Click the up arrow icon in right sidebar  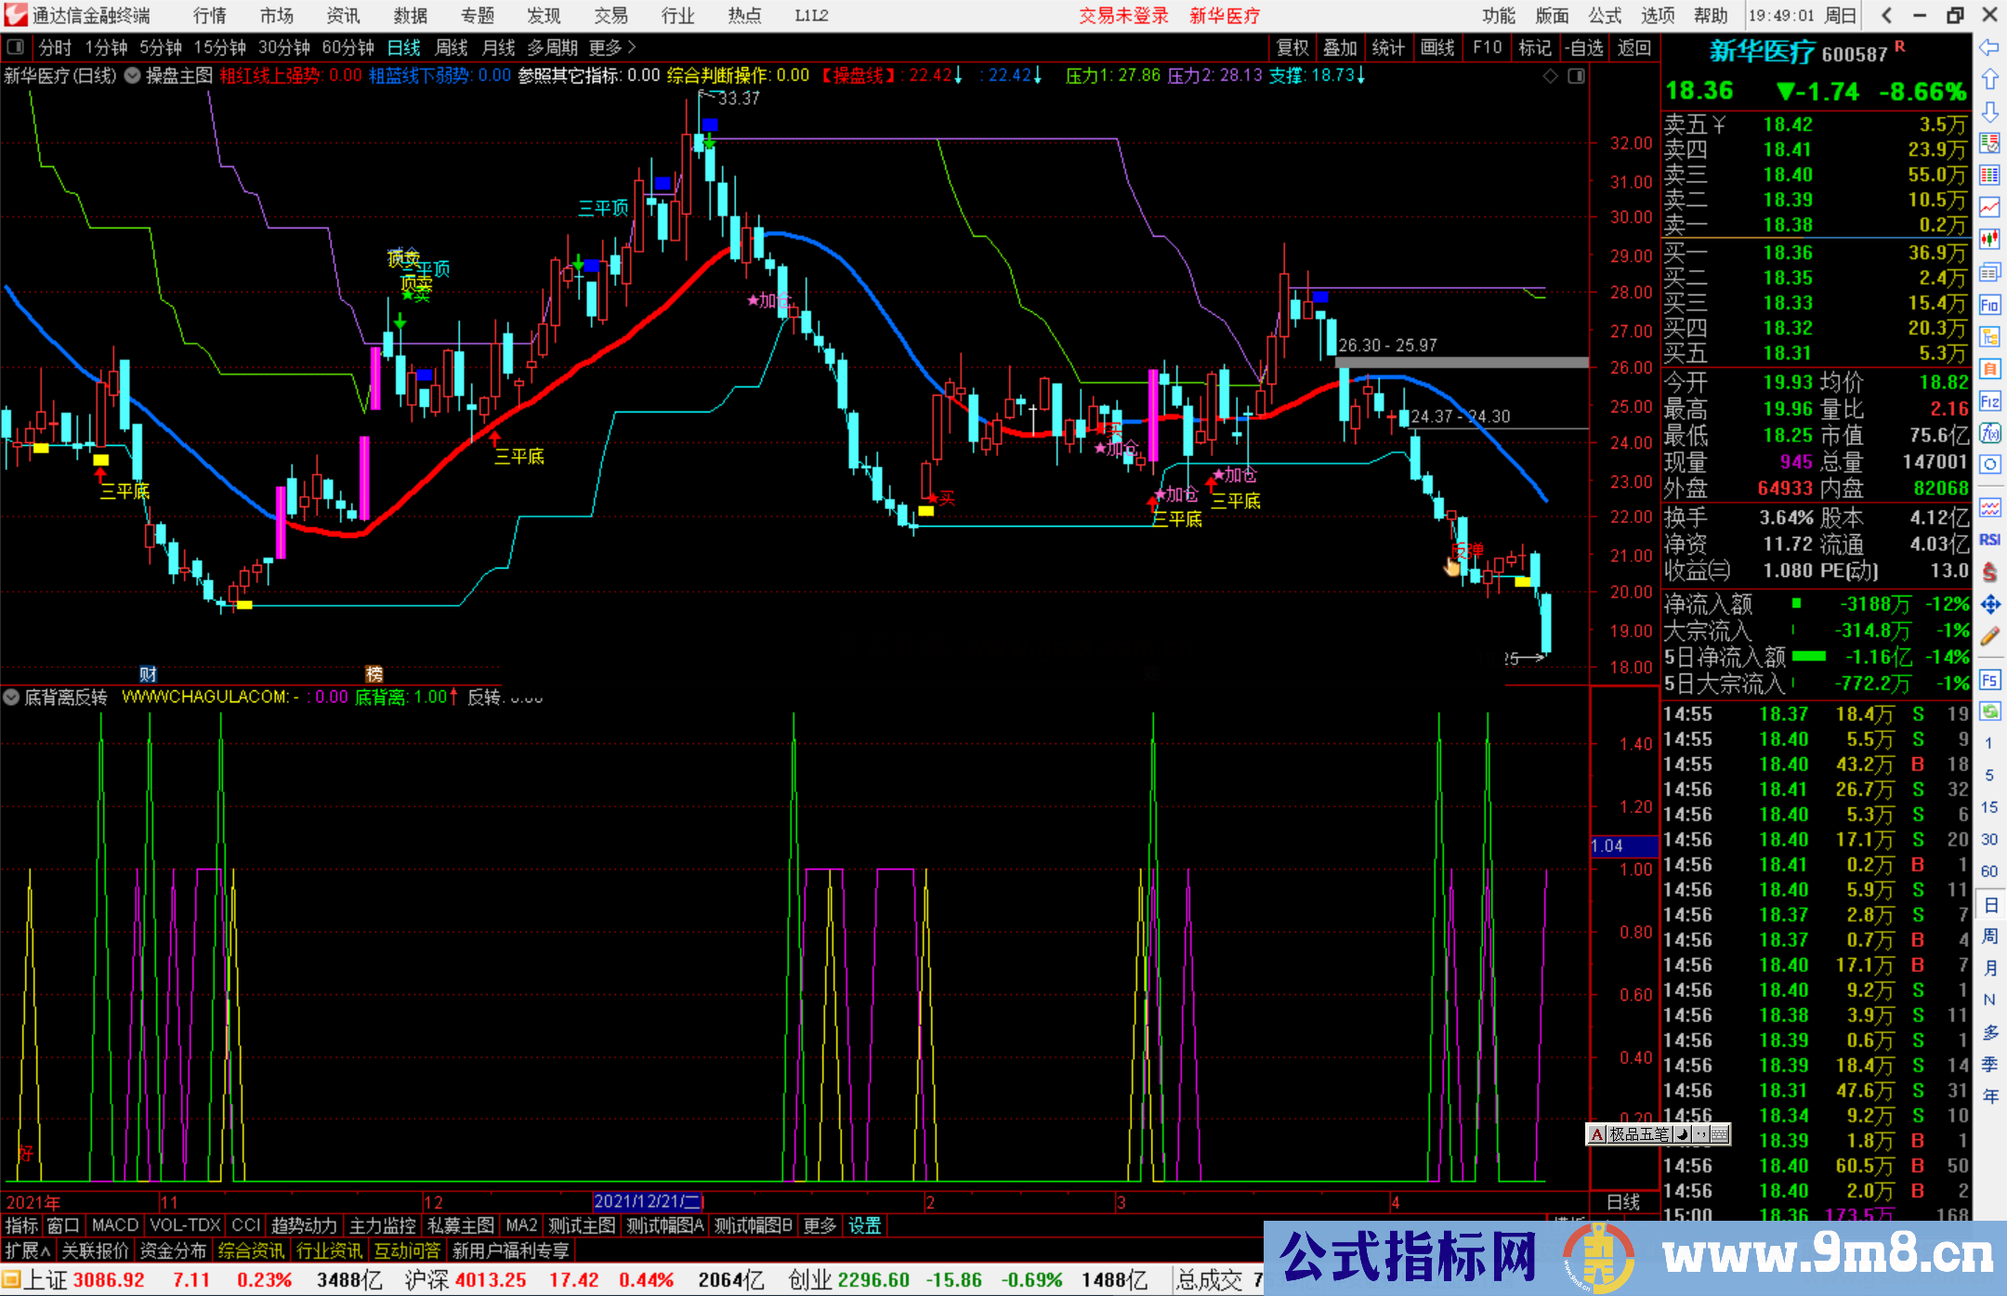1989,80
